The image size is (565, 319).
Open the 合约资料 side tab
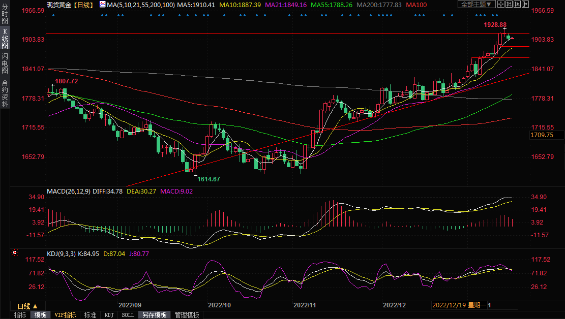[5, 93]
